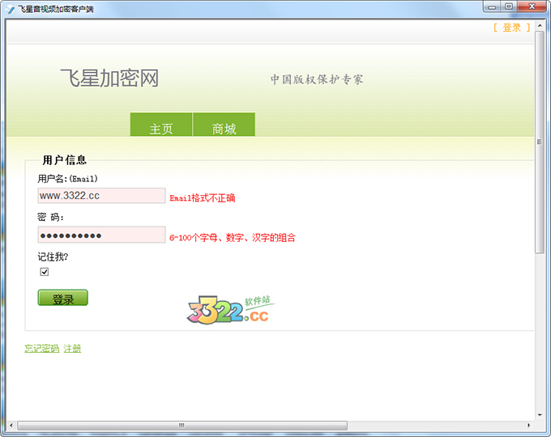The image size is (551, 437).
Task: Click the vertical scrollbar thumb
Action: point(540,142)
